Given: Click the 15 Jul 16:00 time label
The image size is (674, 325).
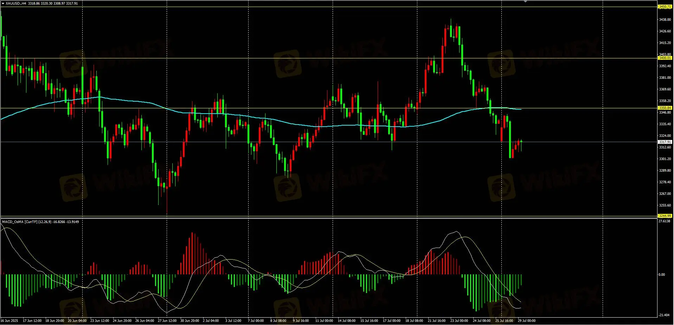Looking at the screenshot, I should pyautogui.click(x=369, y=321).
